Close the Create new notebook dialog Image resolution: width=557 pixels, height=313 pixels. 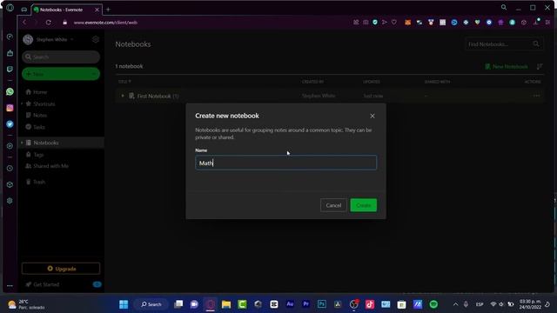(x=372, y=116)
